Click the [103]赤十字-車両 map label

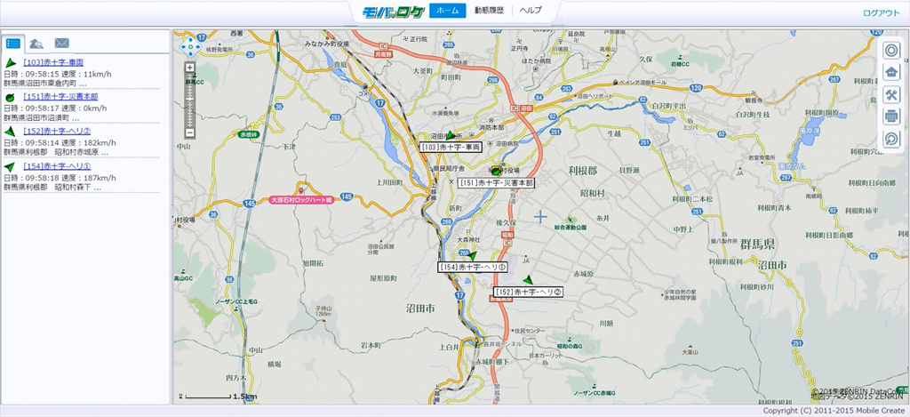pos(451,148)
